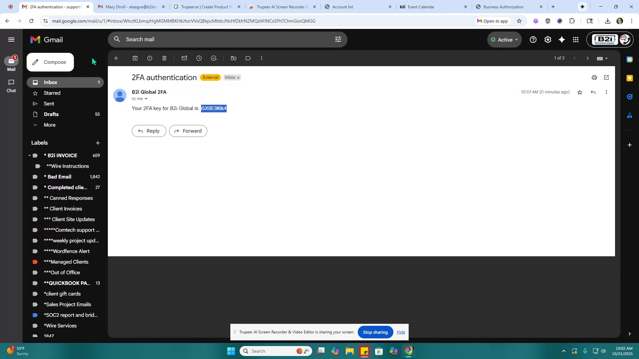Click the Stop sharing button

tap(375, 332)
